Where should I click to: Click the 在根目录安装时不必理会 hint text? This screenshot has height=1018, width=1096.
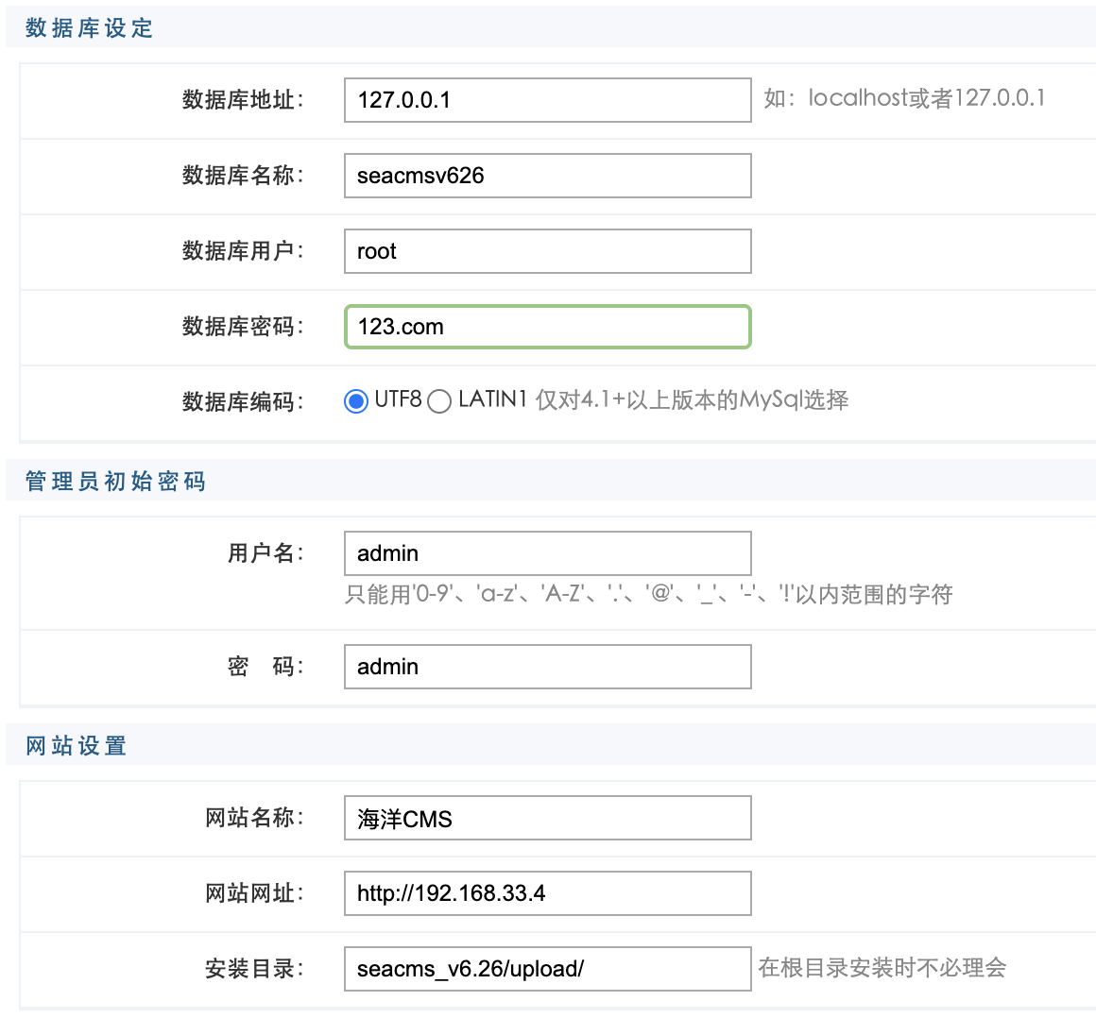(882, 968)
